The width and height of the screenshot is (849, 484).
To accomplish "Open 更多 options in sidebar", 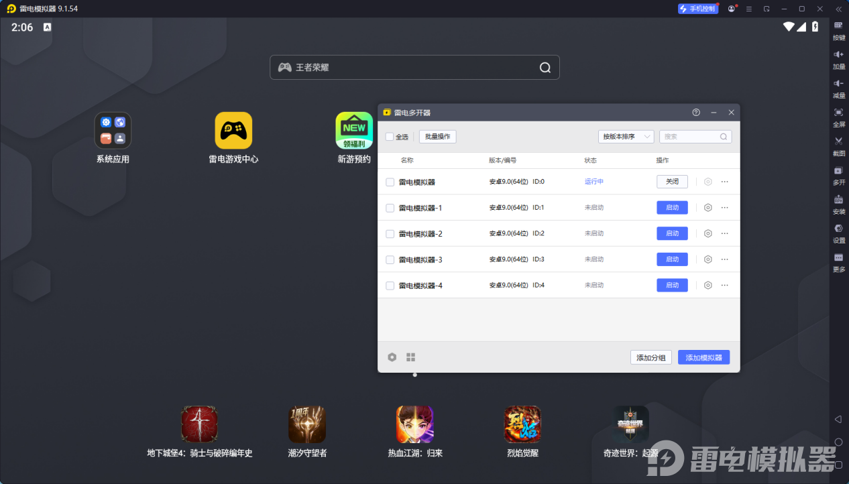I will [x=839, y=261].
